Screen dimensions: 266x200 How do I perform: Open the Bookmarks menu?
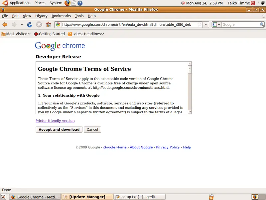(61, 16)
